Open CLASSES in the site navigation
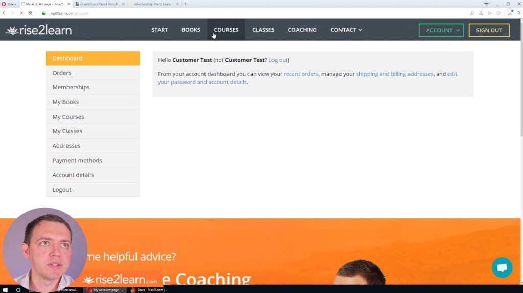 tap(263, 30)
